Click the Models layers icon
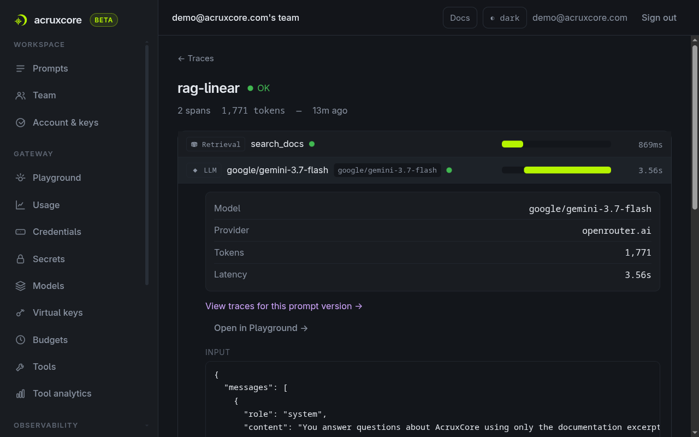 point(20,286)
